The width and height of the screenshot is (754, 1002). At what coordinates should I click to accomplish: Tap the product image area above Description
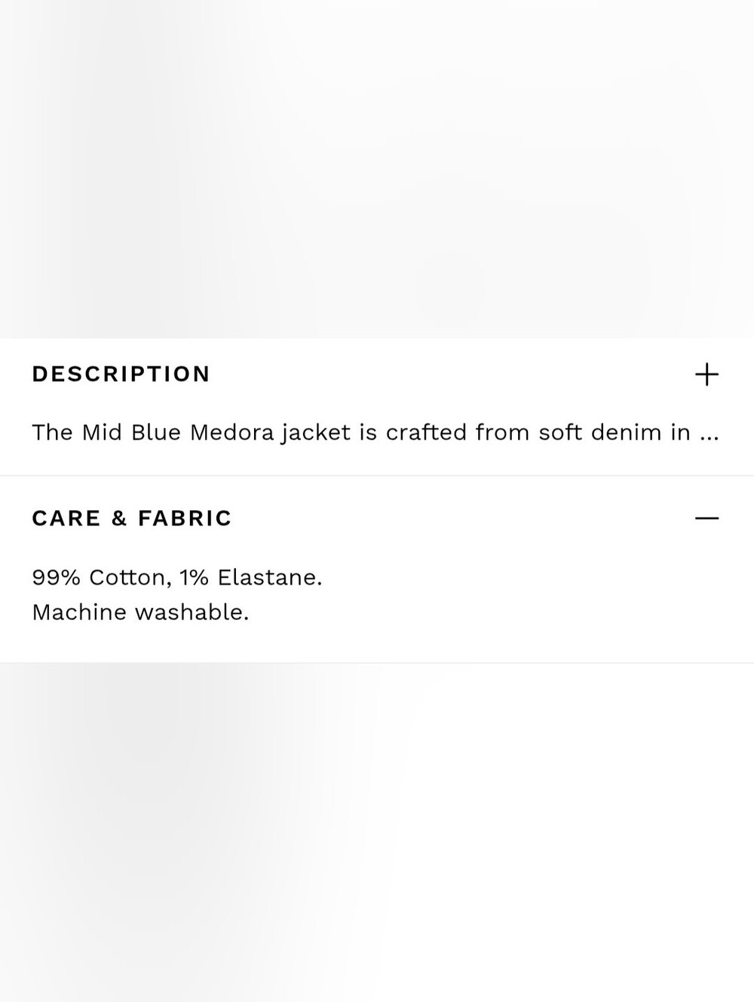pos(377,169)
